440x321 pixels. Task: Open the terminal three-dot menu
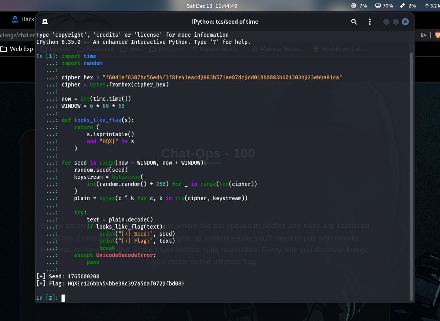(x=369, y=22)
